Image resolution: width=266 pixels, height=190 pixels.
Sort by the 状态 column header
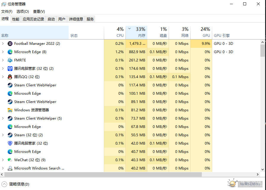tap(86, 33)
